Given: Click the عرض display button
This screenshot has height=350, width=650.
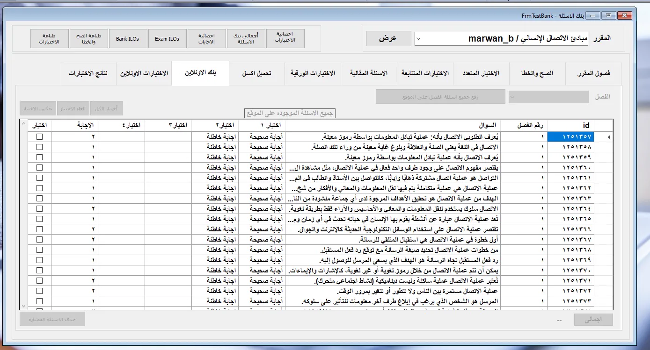Looking at the screenshot, I should [388, 38].
